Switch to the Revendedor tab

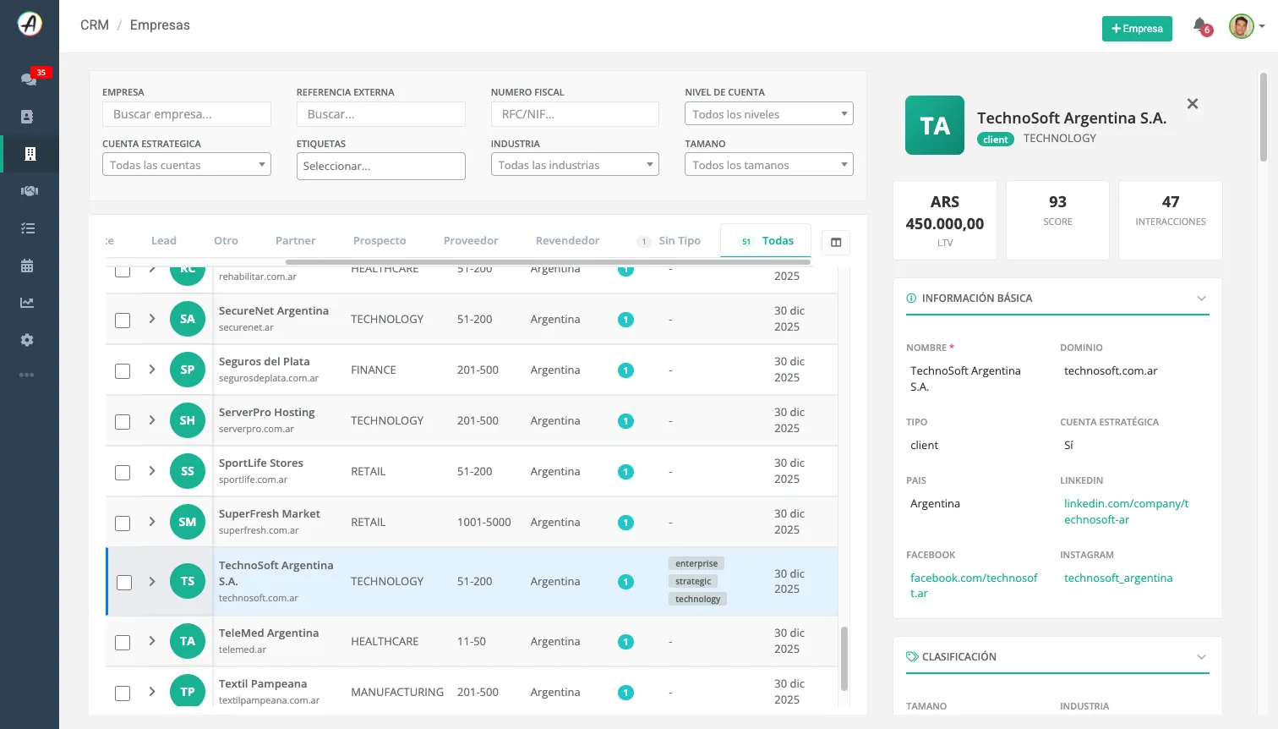[x=567, y=241]
